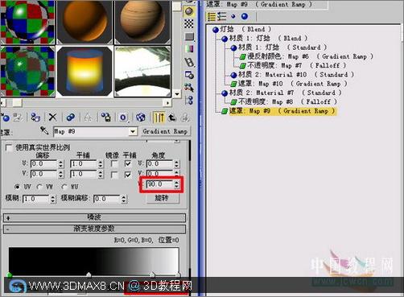Click the 模糊偏移 spinner arrows

(x=123, y=199)
